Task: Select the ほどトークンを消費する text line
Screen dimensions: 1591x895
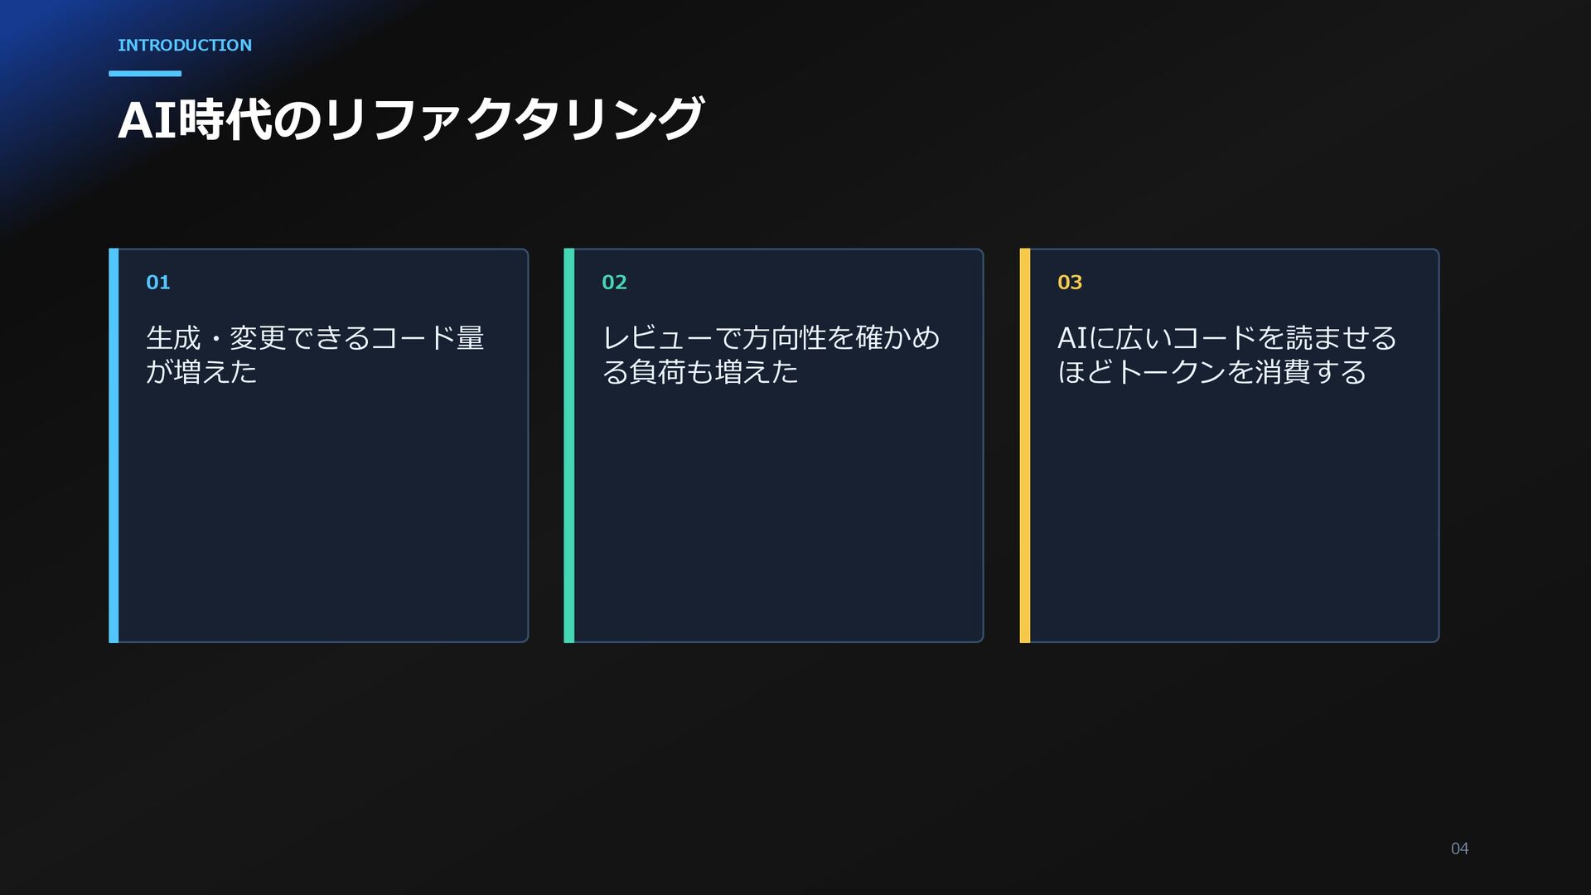Action: click(x=1211, y=371)
